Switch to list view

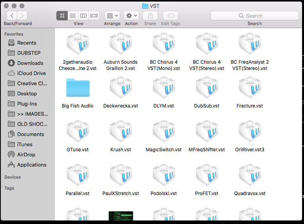pos(73,16)
